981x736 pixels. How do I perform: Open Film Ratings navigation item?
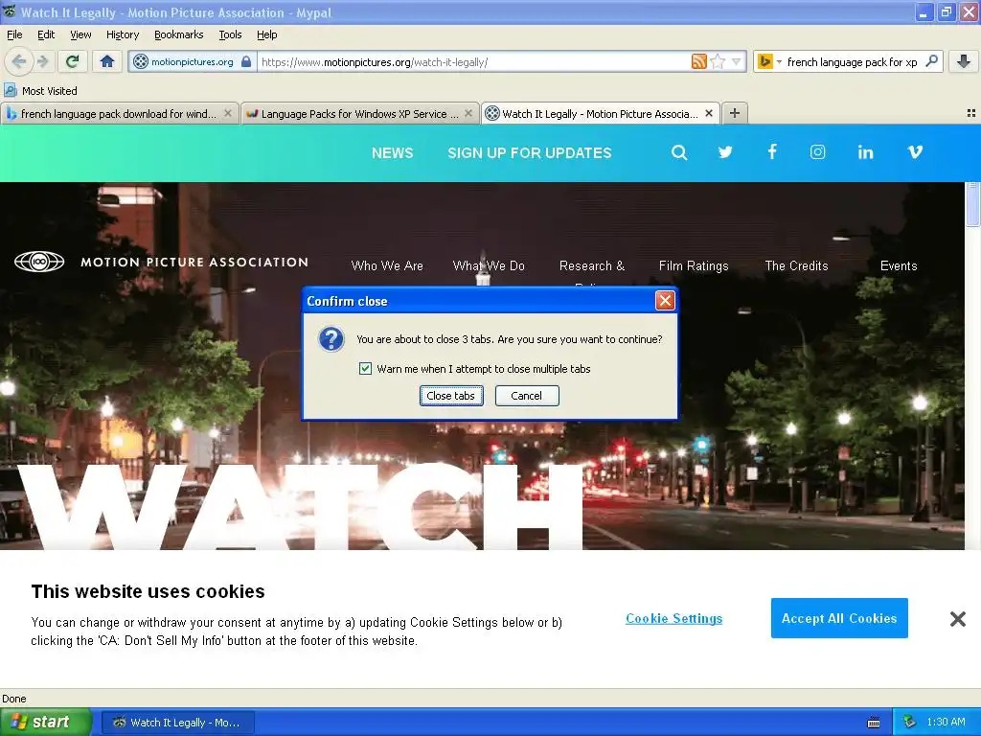pyautogui.click(x=694, y=266)
